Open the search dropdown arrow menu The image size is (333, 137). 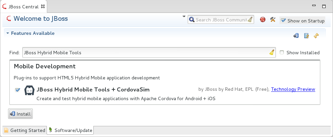[x=184, y=16]
